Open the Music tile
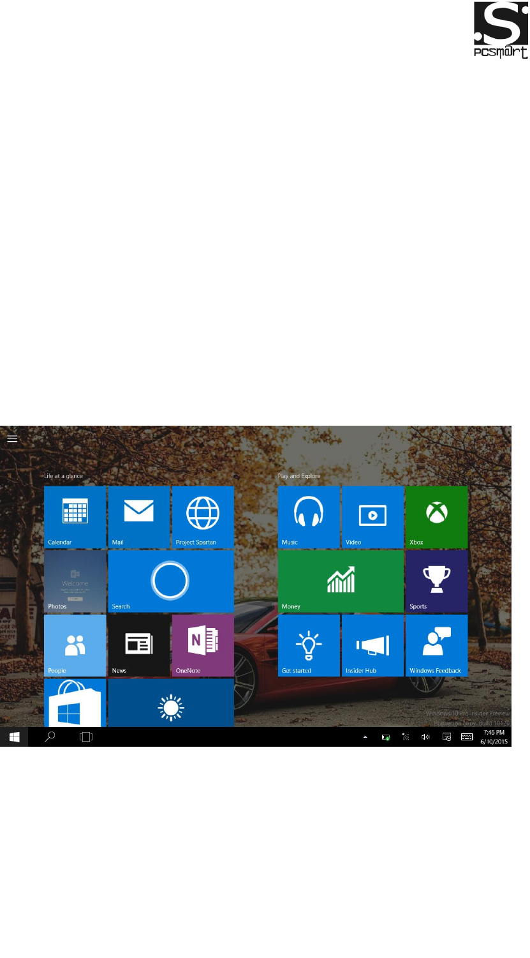The height and width of the screenshot is (958, 530). [309, 517]
